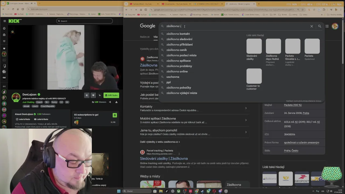
Task: Focus the Kick Search field
Action: [84, 21]
